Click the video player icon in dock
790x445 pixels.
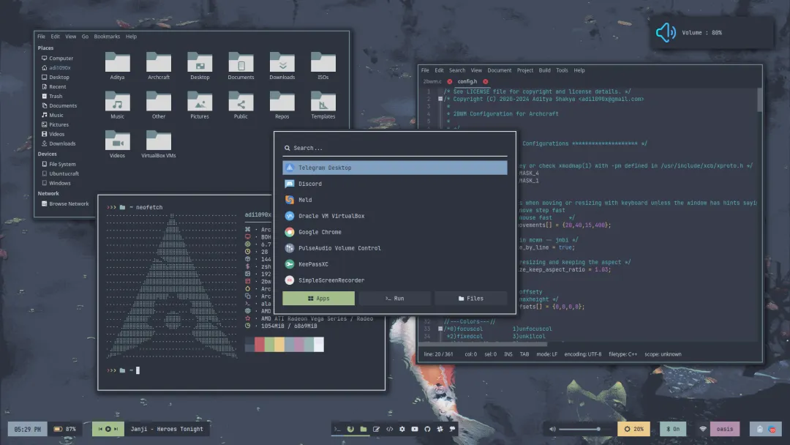coord(415,429)
